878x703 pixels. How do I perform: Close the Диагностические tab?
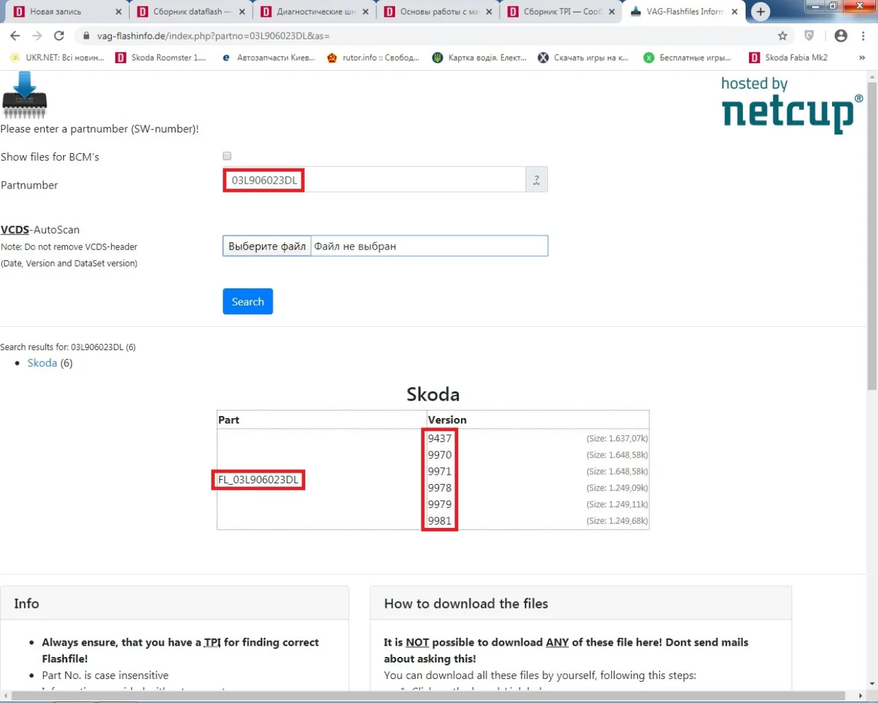click(x=365, y=12)
